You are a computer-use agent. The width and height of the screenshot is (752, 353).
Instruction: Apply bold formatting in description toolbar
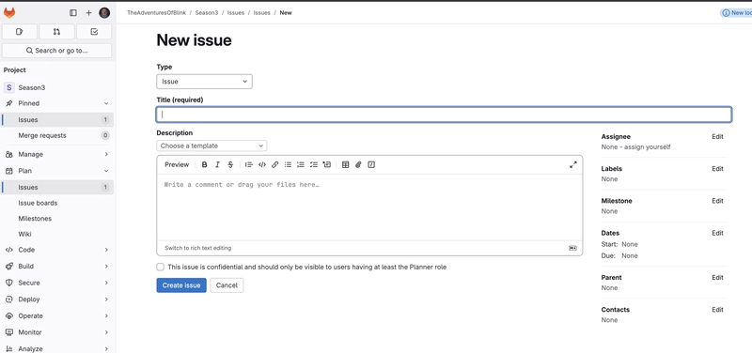click(204, 165)
